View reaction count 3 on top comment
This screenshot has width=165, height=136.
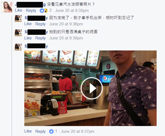pyautogui.click(x=50, y=11)
